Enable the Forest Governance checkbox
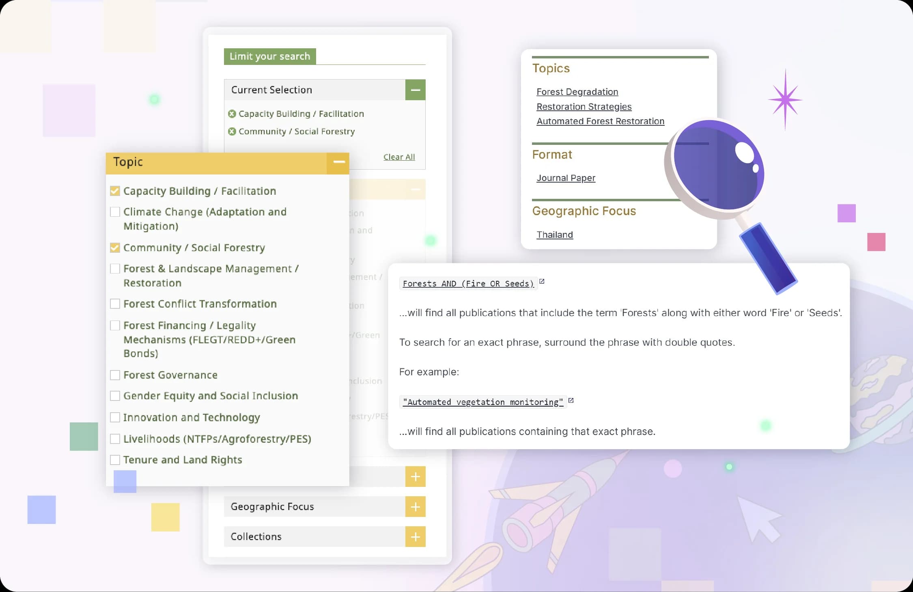 pyautogui.click(x=115, y=375)
